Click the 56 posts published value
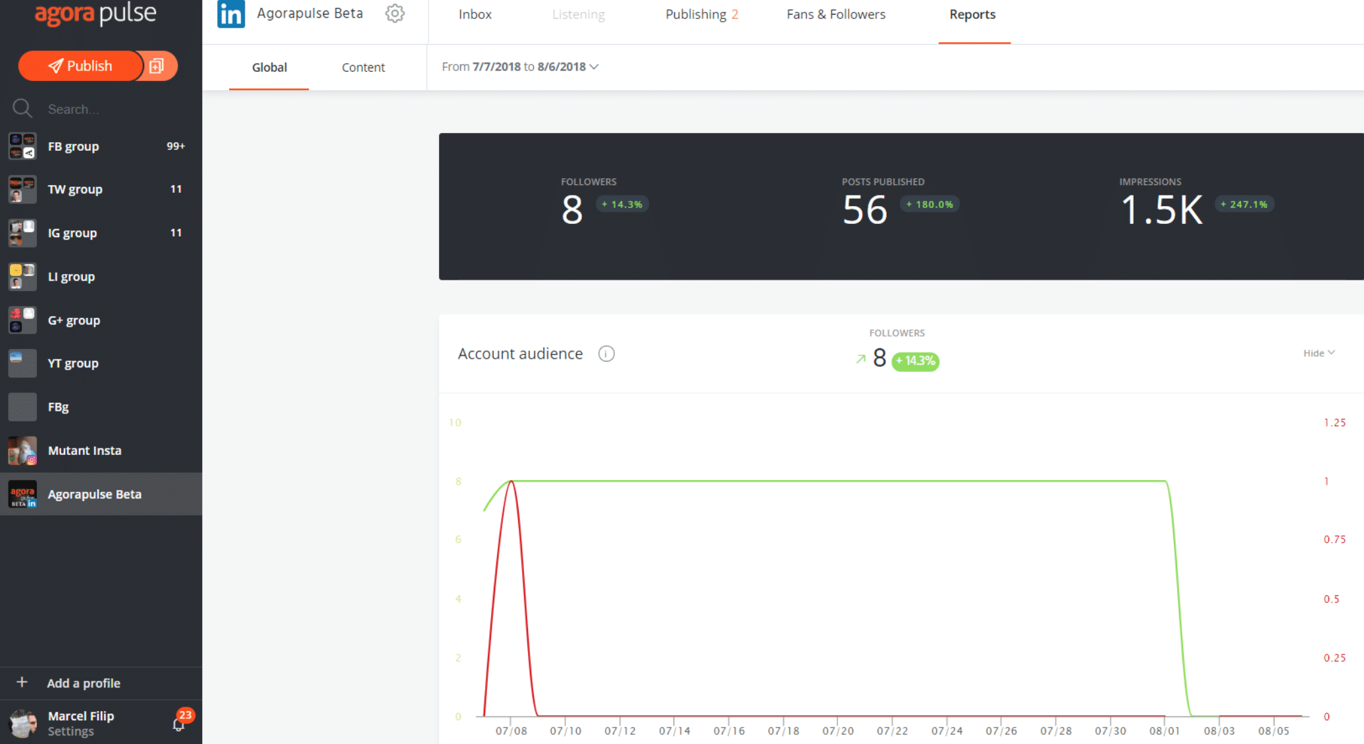The image size is (1364, 744). tap(865, 210)
